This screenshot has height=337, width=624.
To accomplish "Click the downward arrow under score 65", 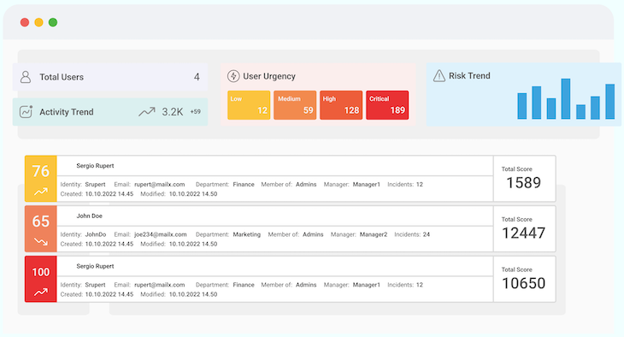I will coord(40,242).
